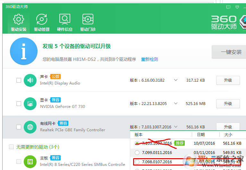Click the 公版 tag on 声卡
Screen dimensions: 246x170
coord(55,77)
